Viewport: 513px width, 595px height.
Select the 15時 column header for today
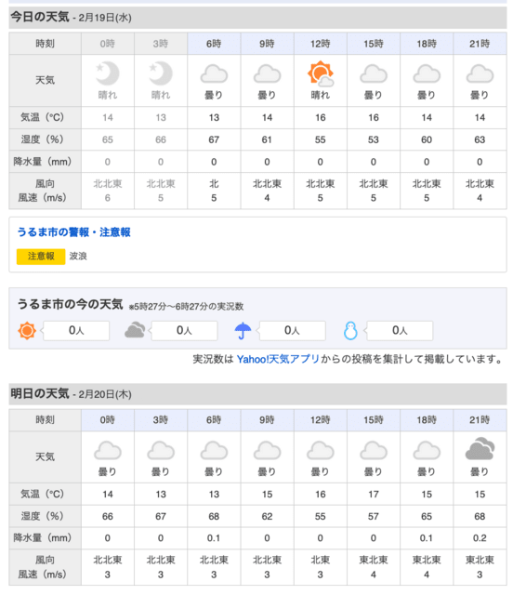click(x=374, y=44)
